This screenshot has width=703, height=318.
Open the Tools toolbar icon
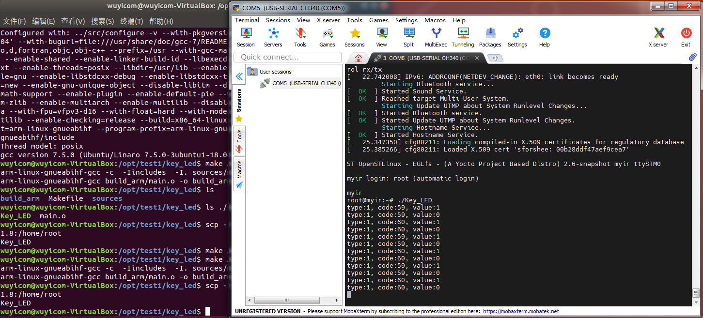(300, 37)
